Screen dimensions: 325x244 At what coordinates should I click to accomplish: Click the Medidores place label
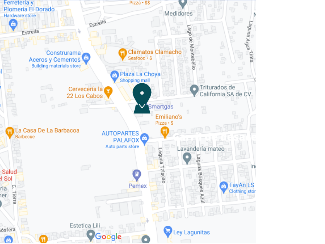click(x=178, y=14)
